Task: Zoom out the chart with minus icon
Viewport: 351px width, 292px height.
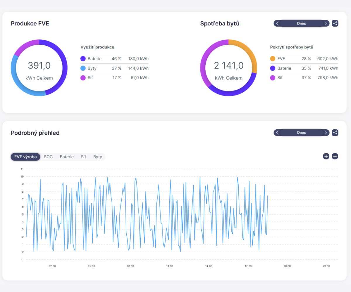Action: pos(335,156)
